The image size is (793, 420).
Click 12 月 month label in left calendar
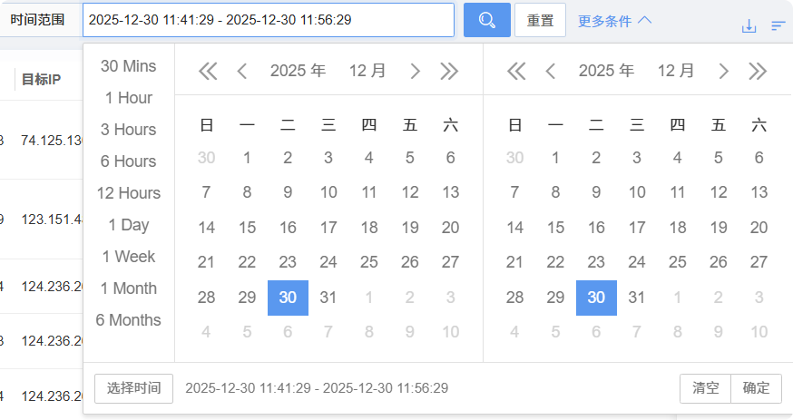click(367, 71)
